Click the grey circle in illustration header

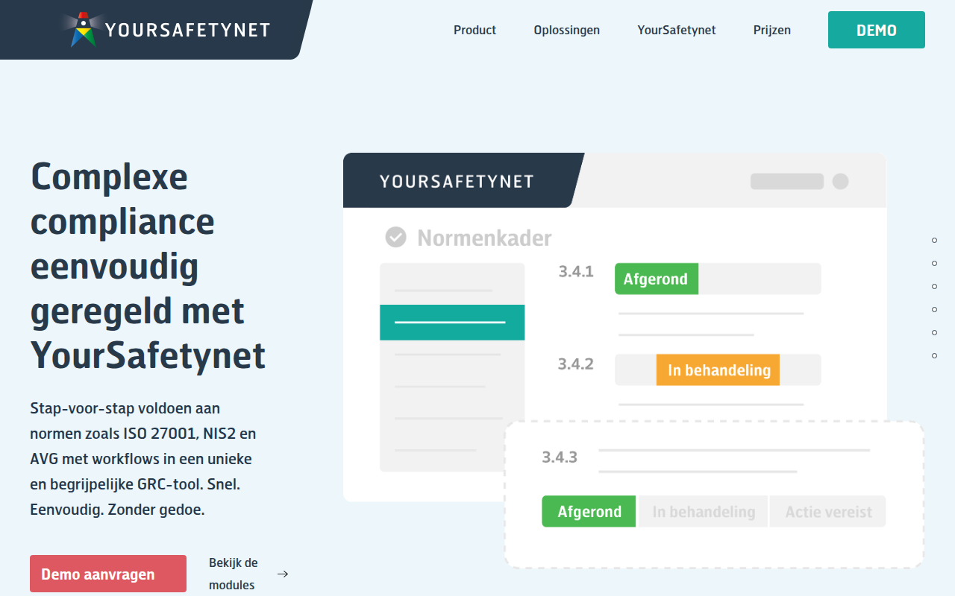840,181
